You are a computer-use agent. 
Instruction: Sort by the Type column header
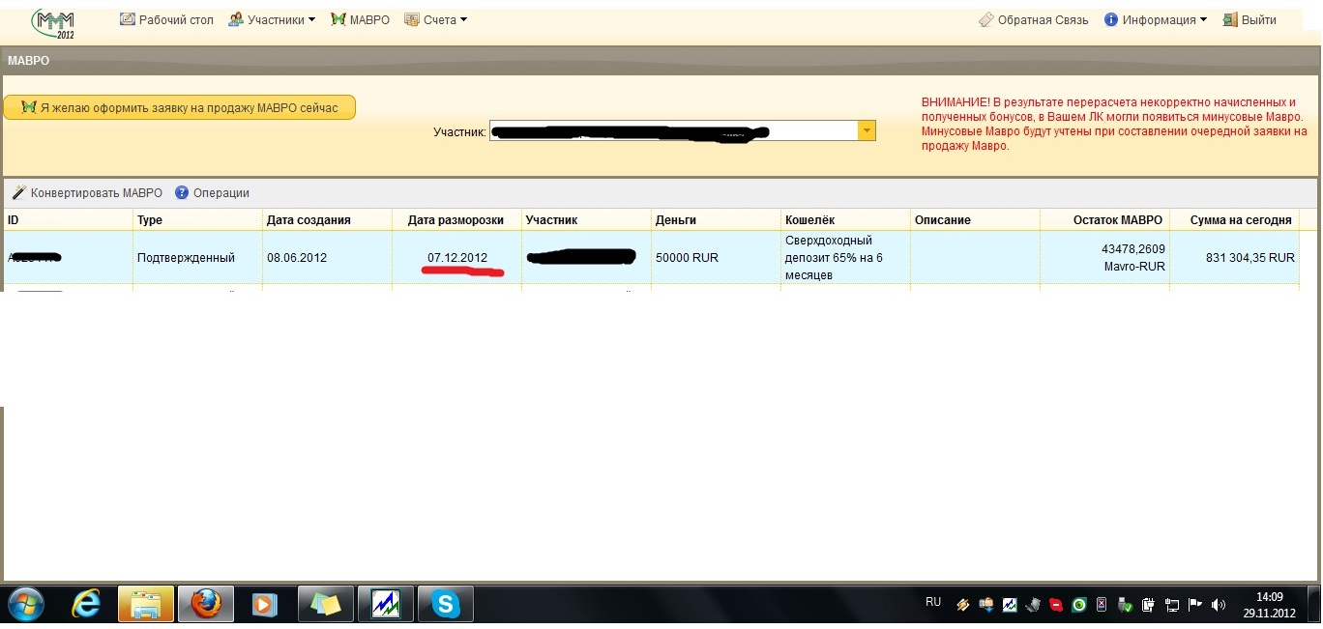click(197, 220)
